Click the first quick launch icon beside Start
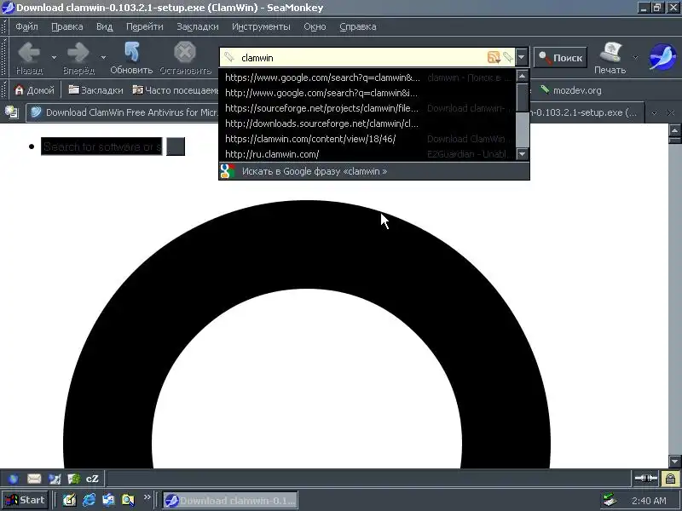Image resolution: width=682 pixels, height=511 pixels. [x=69, y=500]
